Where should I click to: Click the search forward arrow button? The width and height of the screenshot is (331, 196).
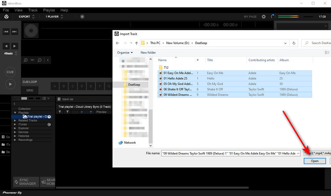pos(14,46)
